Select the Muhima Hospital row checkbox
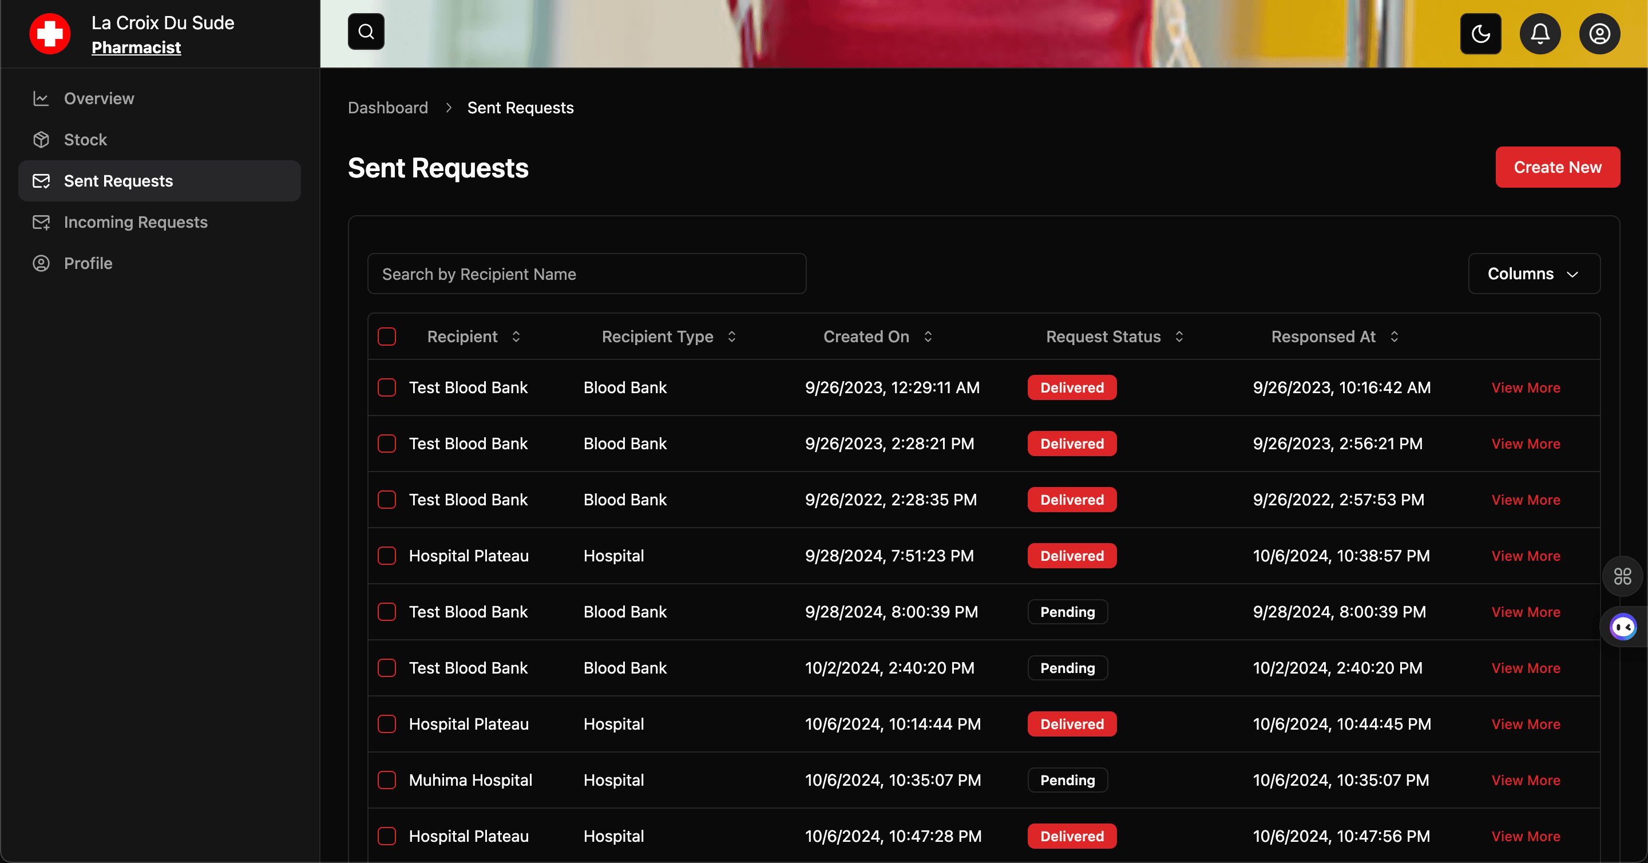This screenshot has width=1648, height=863. pyautogui.click(x=387, y=780)
